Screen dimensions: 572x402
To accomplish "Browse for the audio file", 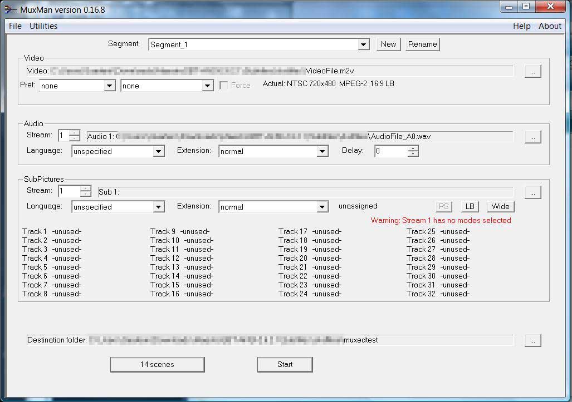I will 532,137.
